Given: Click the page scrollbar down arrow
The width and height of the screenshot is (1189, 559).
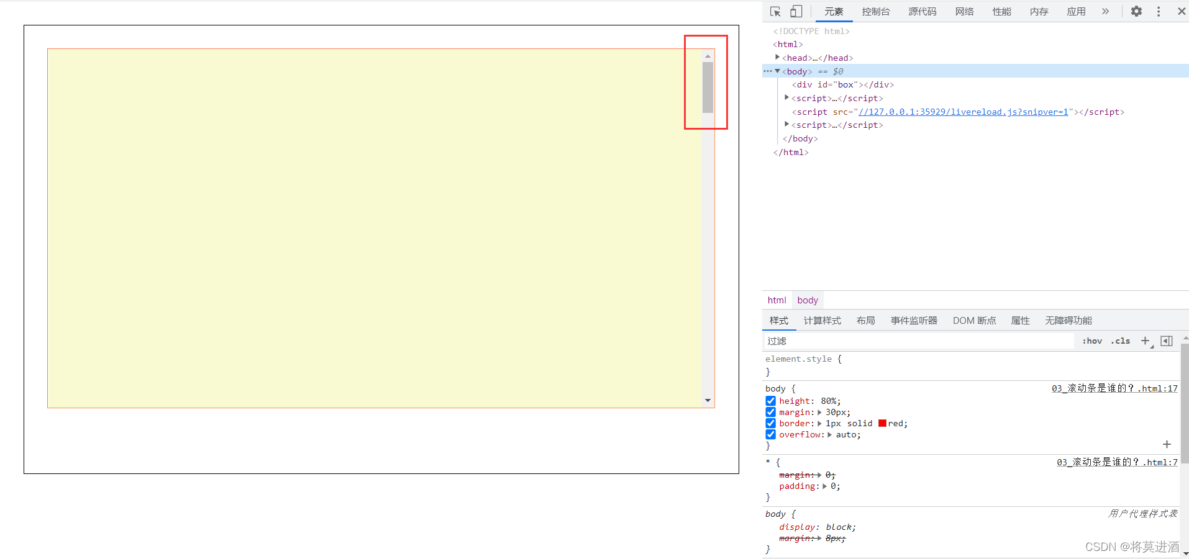Looking at the screenshot, I should click(708, 401).
